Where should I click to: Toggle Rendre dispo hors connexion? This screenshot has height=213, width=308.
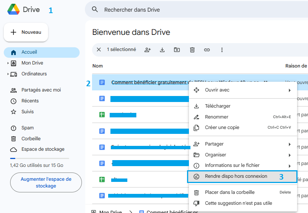[x=236, y=176]
